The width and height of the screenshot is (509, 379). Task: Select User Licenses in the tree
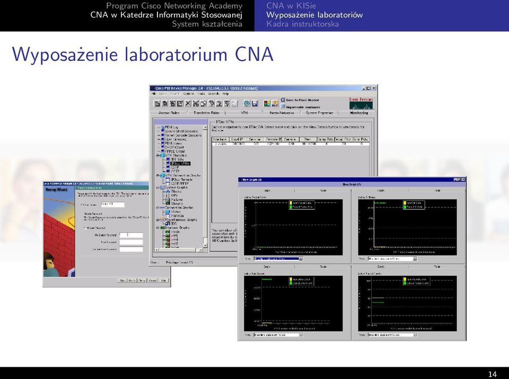tap(175, 139)
